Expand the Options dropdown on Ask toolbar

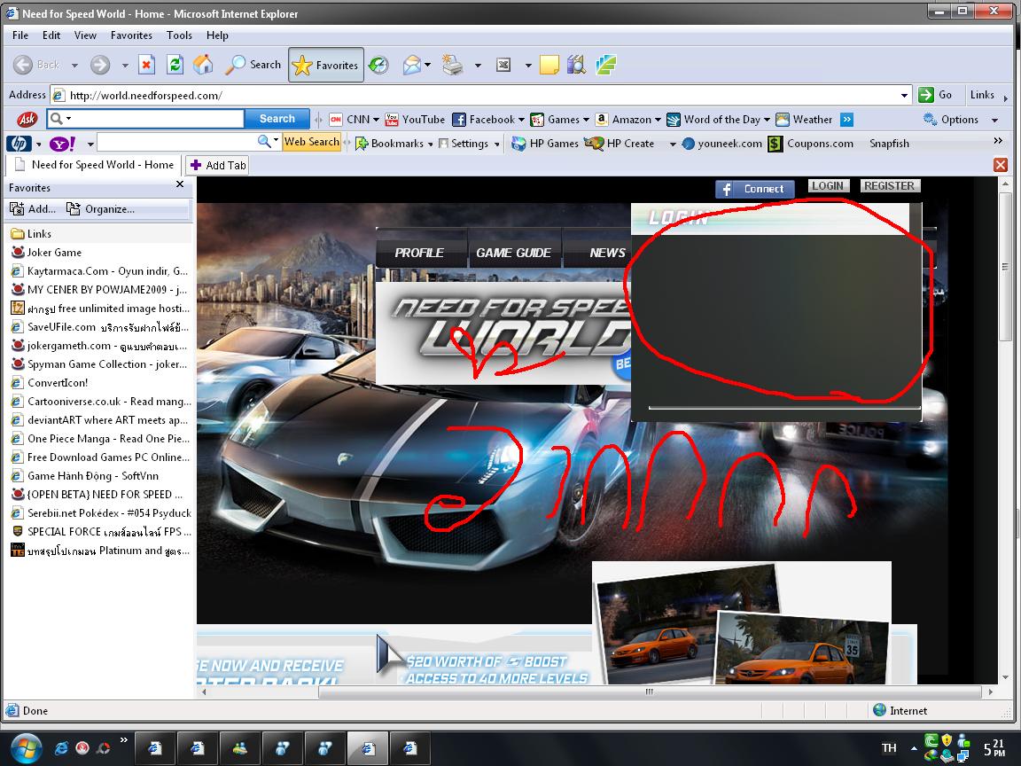[x=994, y=120]
